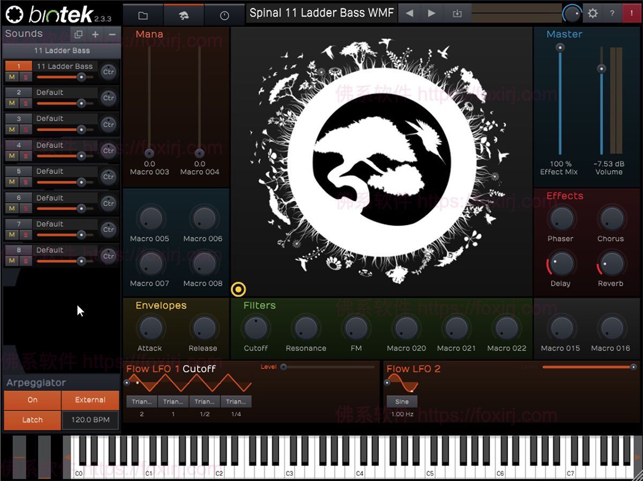Screen dimensions: 643x481
Task: Click the clock/settings icon in the top toolbar
Action: coord(225,13)
